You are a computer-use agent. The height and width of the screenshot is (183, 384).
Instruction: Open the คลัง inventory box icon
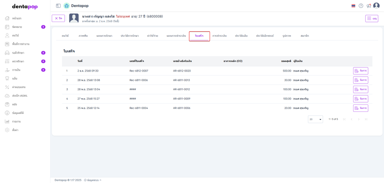(7, 104)
